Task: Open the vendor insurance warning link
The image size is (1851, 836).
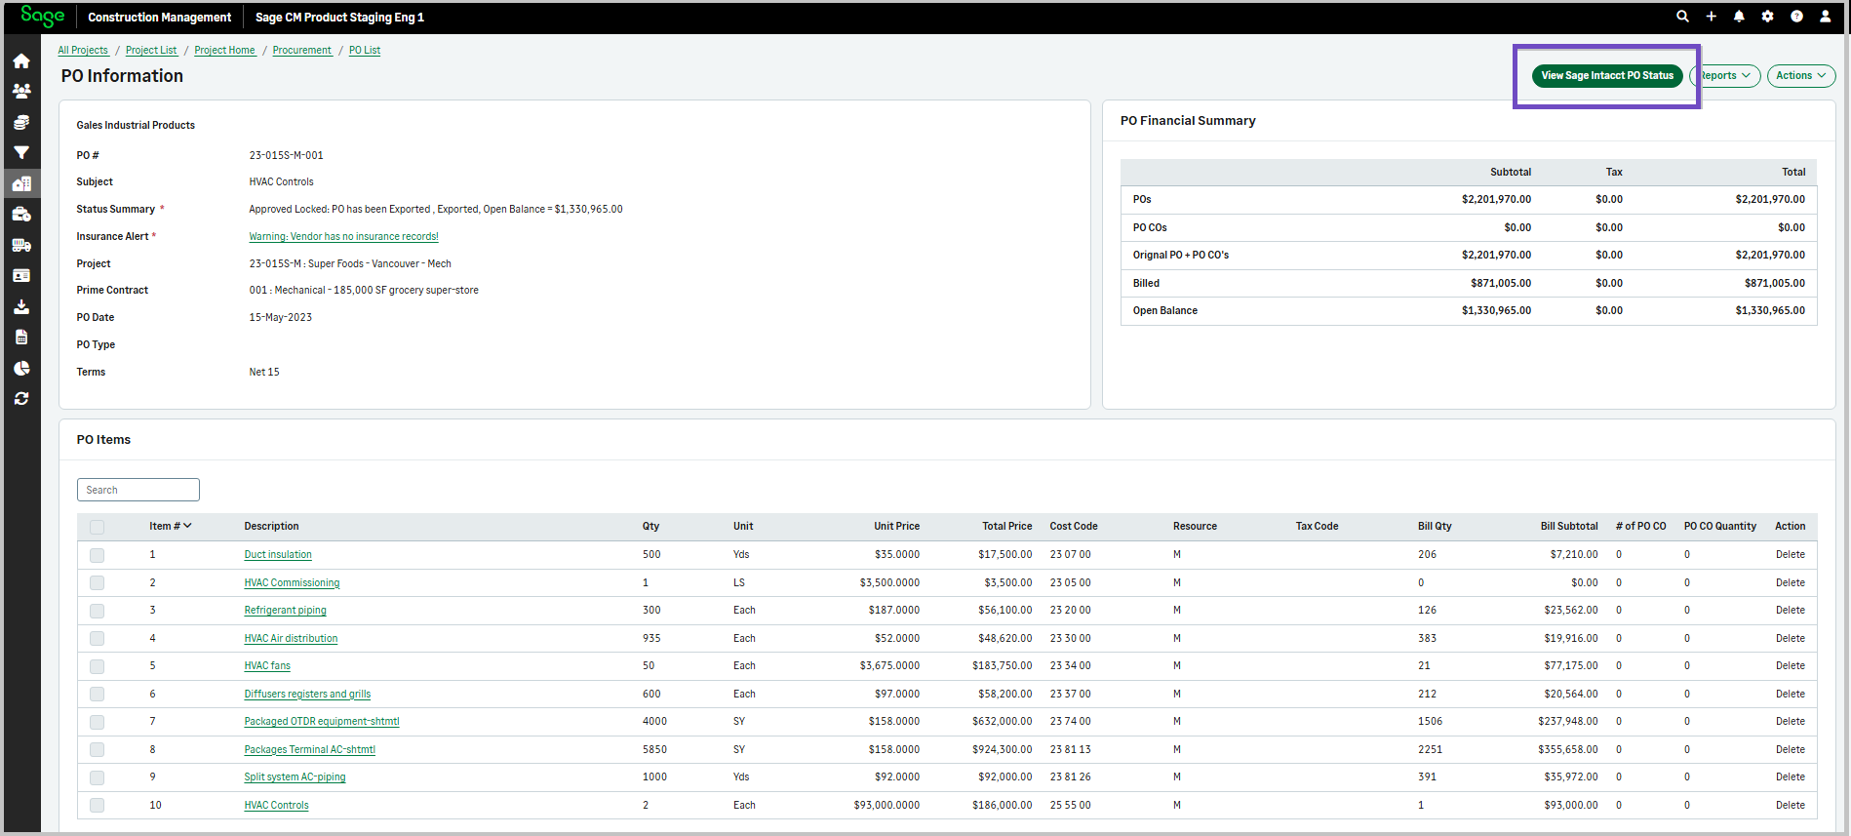Action: click(x=343, y=237)
